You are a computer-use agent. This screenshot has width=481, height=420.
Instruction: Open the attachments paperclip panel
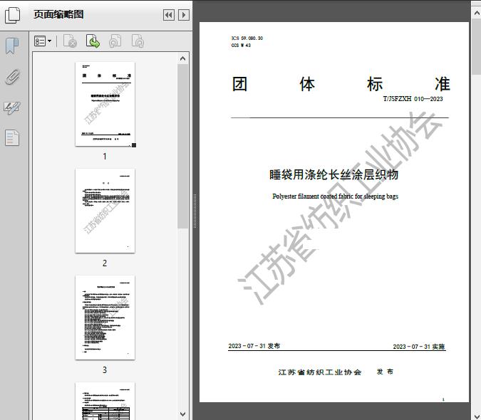tap(12, 77)
